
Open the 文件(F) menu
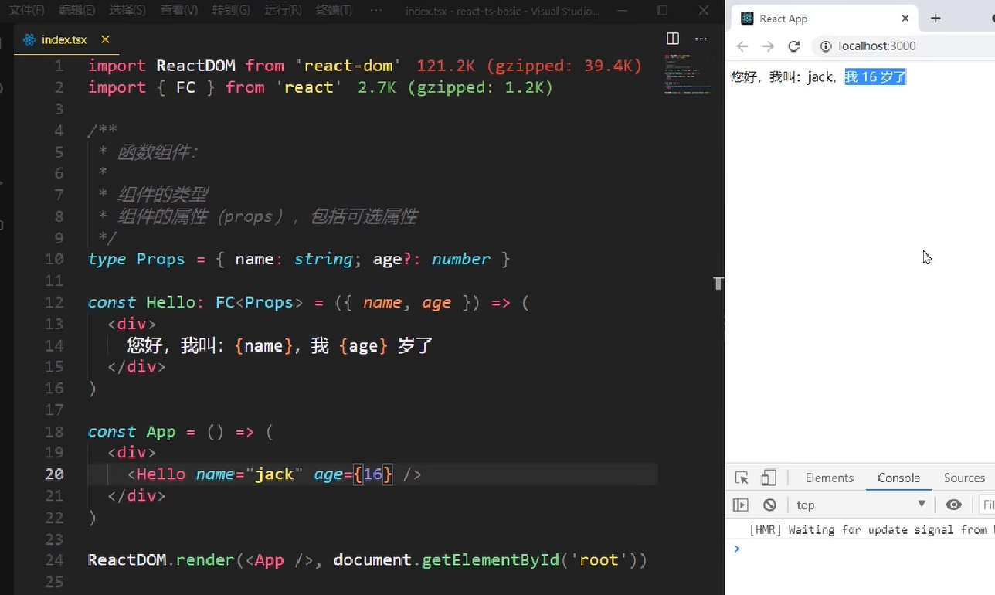[26, 11]
